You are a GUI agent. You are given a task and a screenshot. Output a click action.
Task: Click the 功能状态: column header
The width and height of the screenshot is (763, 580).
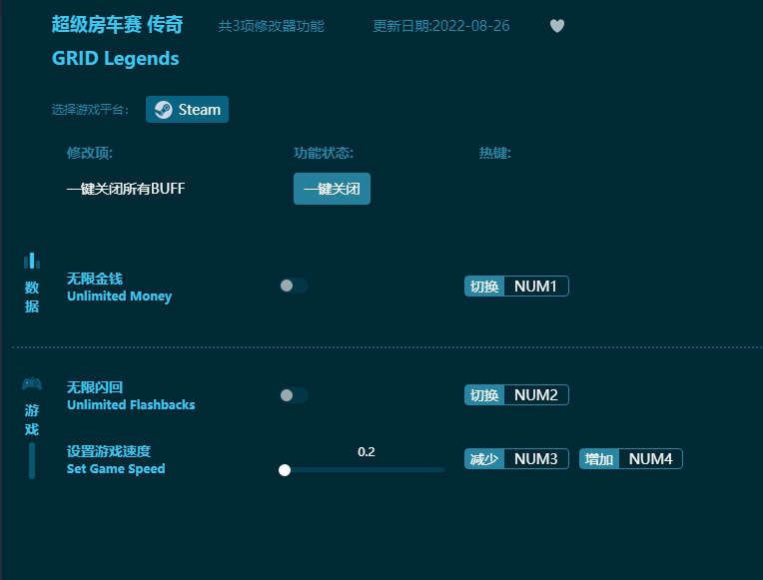324,154
